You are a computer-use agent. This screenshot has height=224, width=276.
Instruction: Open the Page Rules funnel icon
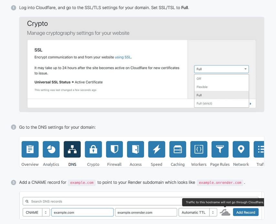(220, 149)
